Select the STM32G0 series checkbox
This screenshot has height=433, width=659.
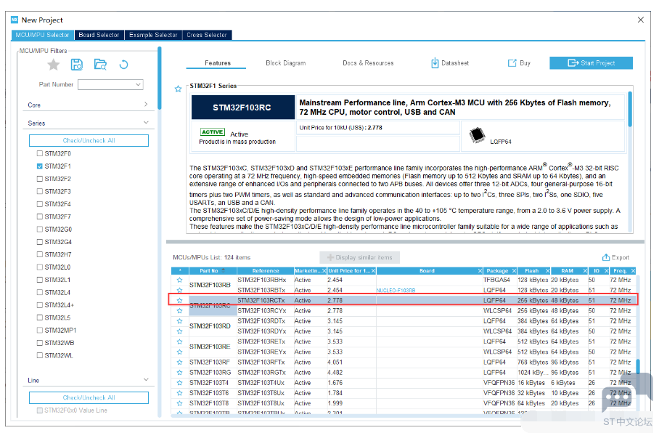click(x=40, y=230)
